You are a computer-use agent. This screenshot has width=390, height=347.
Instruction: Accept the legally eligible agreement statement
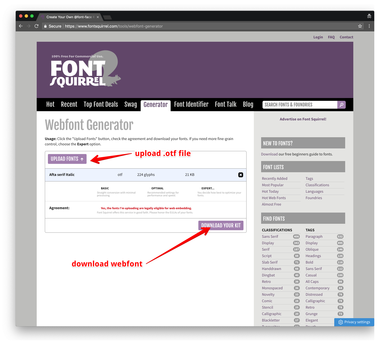(x=146, y=208)
